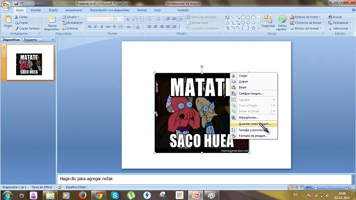Image resolution: width=356 pixels, height=200 pixels.
Task: Click Copiar in the context menu
Action: pos(254,81)
